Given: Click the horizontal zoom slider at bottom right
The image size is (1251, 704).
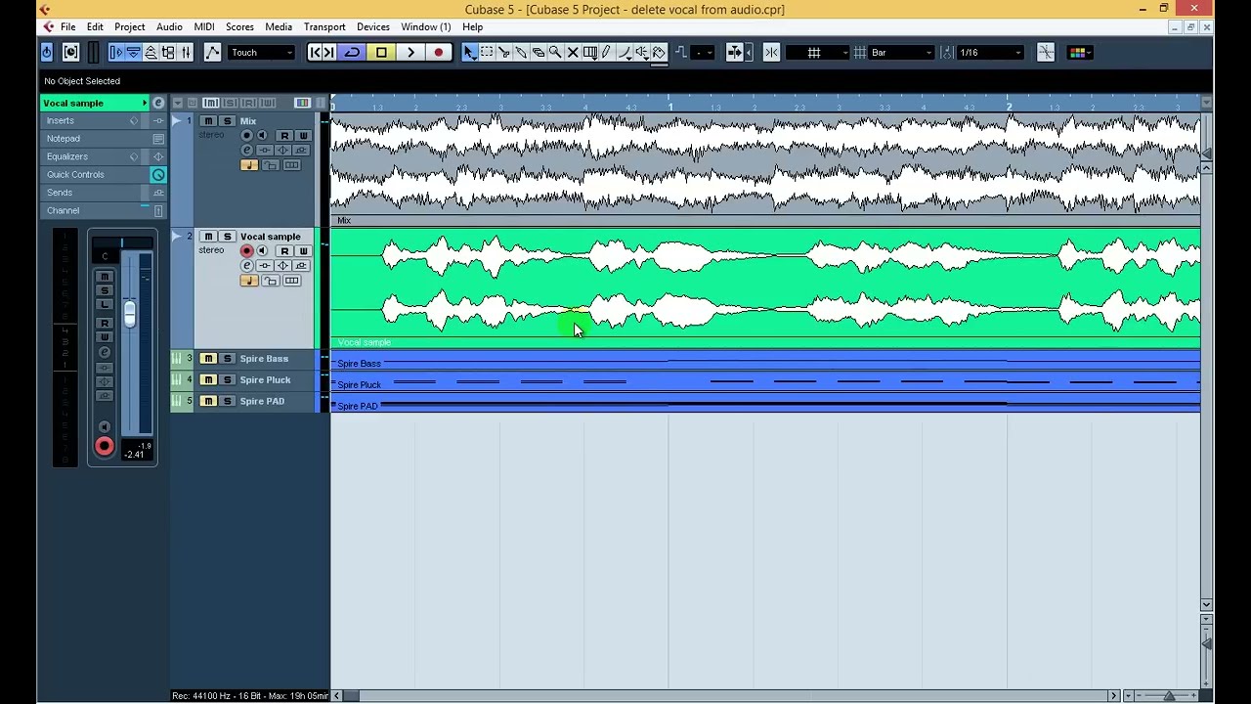Looking at the screenshot, I should point(1167,695).
